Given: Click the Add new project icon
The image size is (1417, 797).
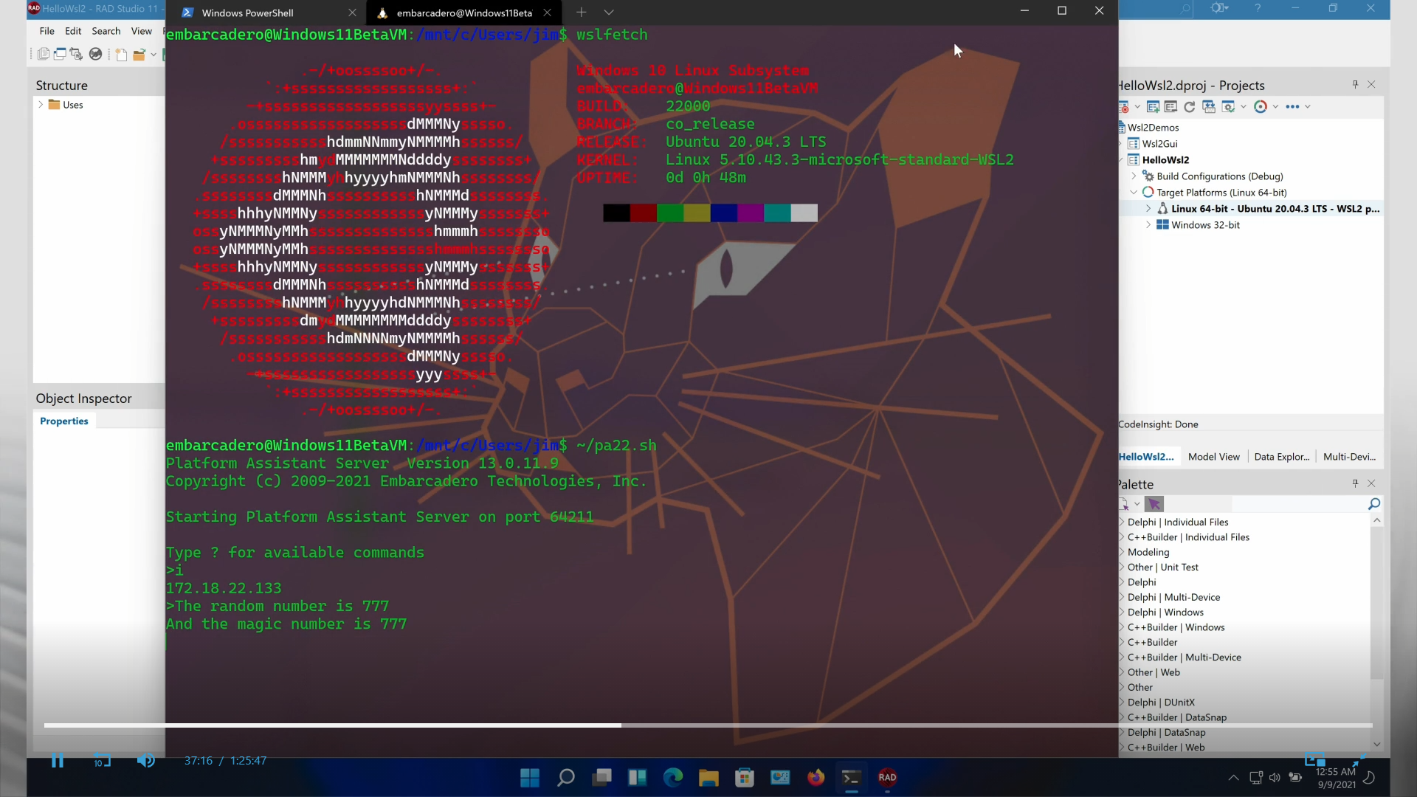Looking at the screenshot, I should coord(1153,107).
